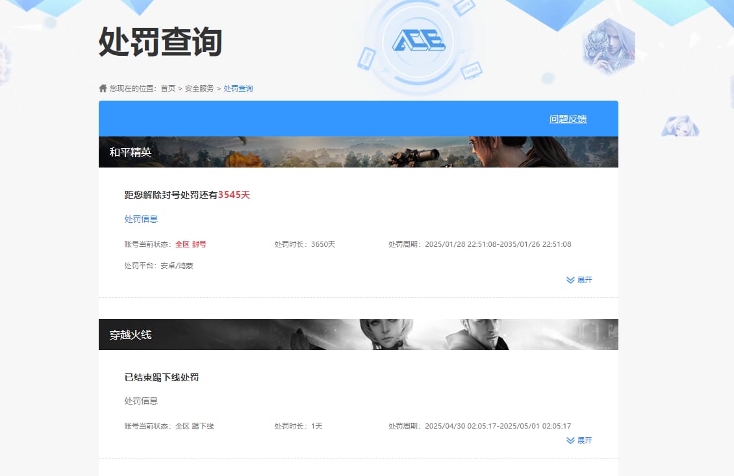The width and height of the screenshot is (734, 476).
Task: Click the 3545天 remaining days text
Action: point(234,195)
